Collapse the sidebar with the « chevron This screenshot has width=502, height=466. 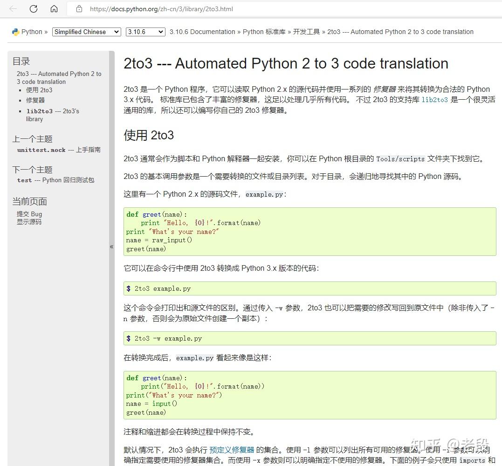[x=112, y=247]
